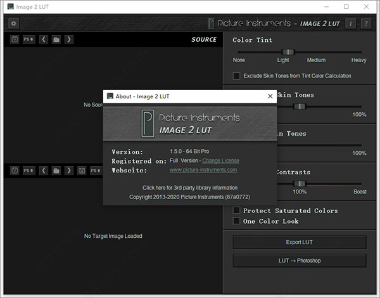The width and height of the screenshot is (380, 298).
Task: Click the Copyright 2013-2020 Picture Instruments text
Action: 189,197
